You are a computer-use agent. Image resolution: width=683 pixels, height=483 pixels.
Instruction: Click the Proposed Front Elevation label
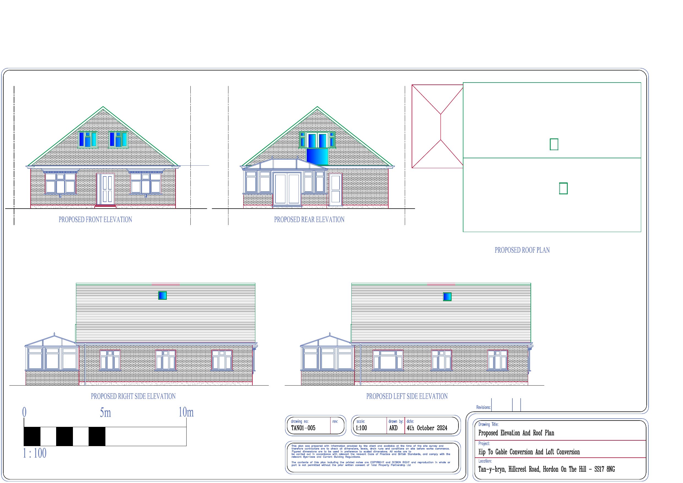coord(95,220)
